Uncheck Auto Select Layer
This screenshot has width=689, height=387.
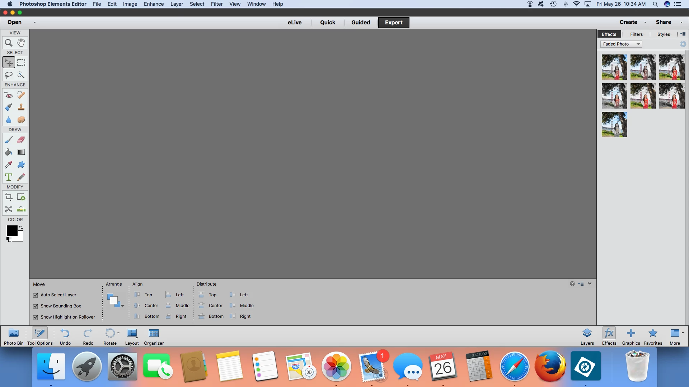(x=36, y=295)
